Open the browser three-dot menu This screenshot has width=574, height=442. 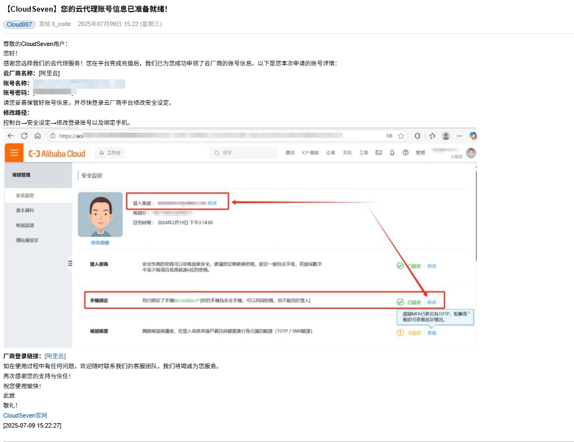(460, 136)
